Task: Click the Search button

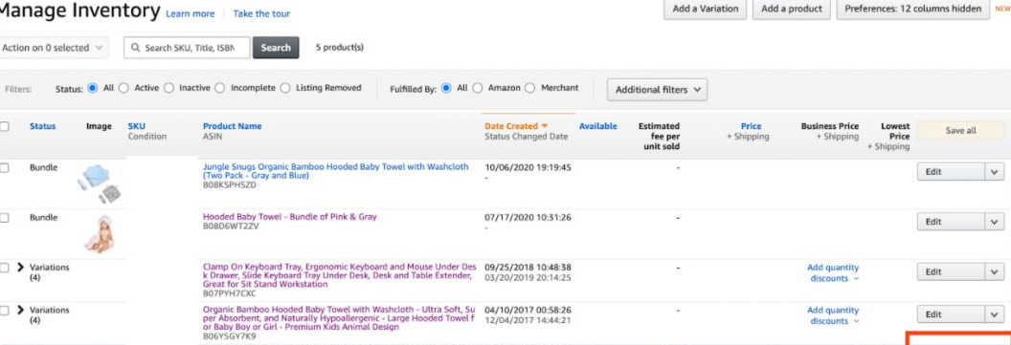Action: point(276,48)
